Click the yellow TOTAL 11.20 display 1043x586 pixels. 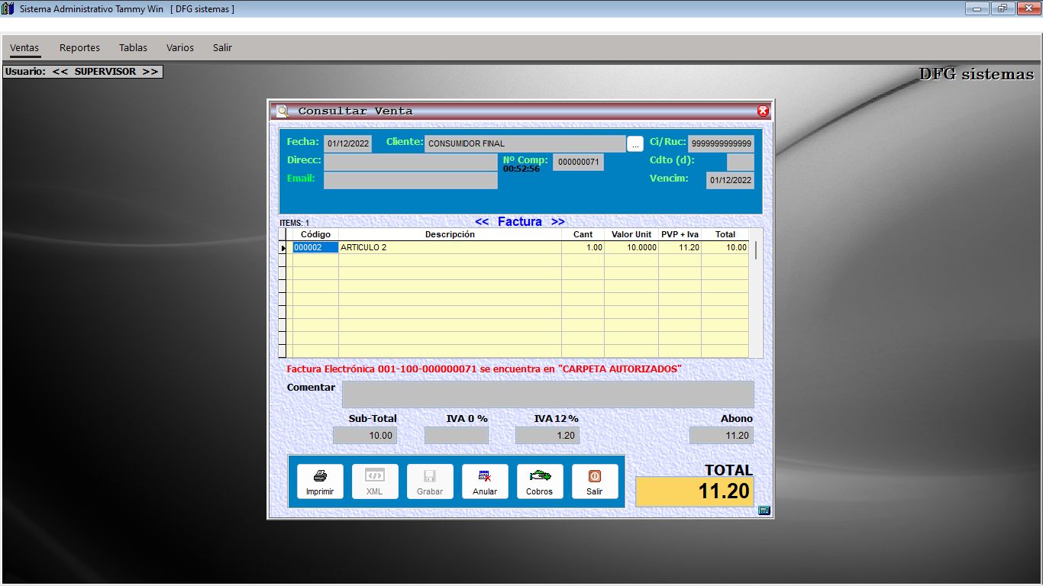pyautogui.click(x=695, y=491)
